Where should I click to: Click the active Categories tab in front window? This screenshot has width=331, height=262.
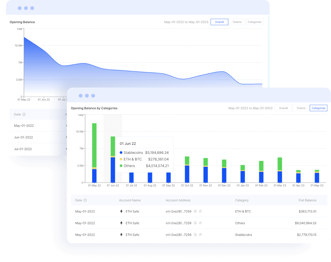tap(318, 108)
